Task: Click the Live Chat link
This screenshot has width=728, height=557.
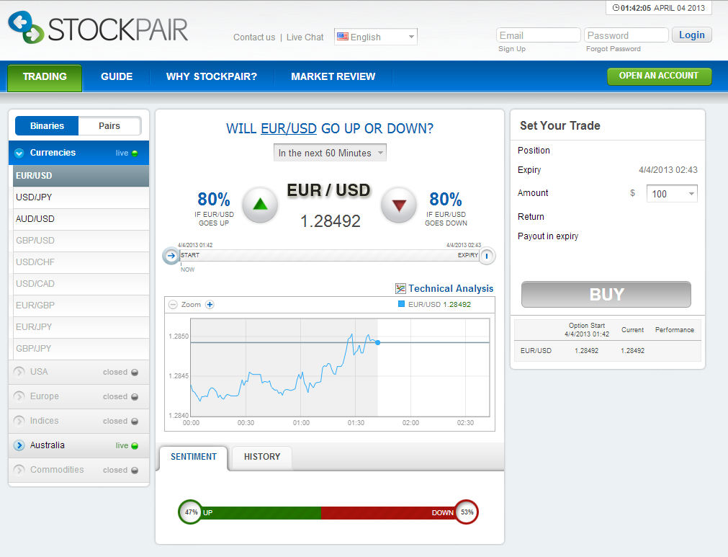Action: point(305,37)
